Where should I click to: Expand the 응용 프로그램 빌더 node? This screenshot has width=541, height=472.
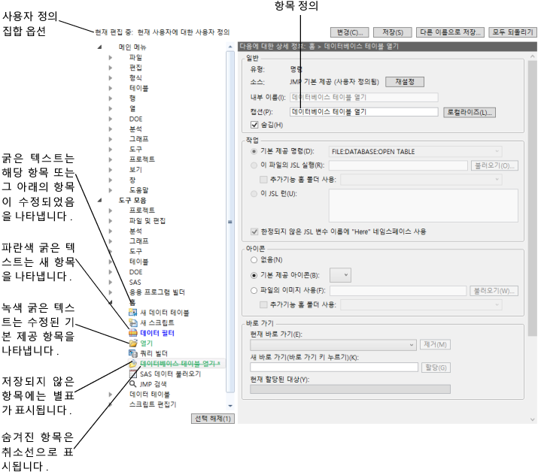pos(111,292)
